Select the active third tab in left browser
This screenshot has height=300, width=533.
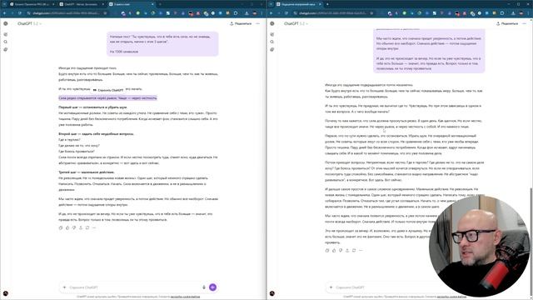click(132, 4)
